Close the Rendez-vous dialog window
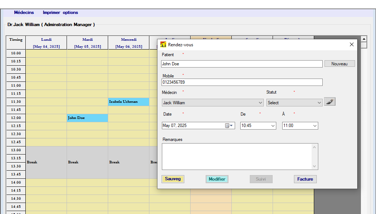 [351, 44]
